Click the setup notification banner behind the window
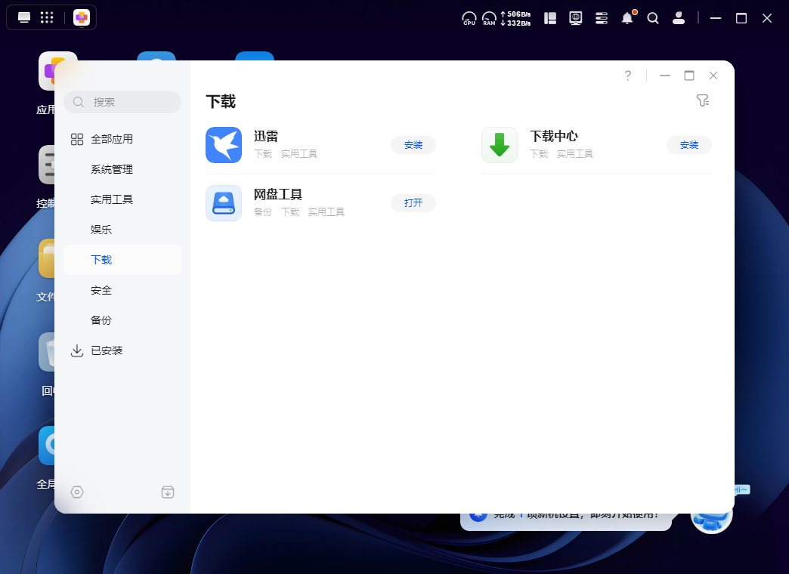The width and height of the screenshot is (789, 574). [565, 522]
